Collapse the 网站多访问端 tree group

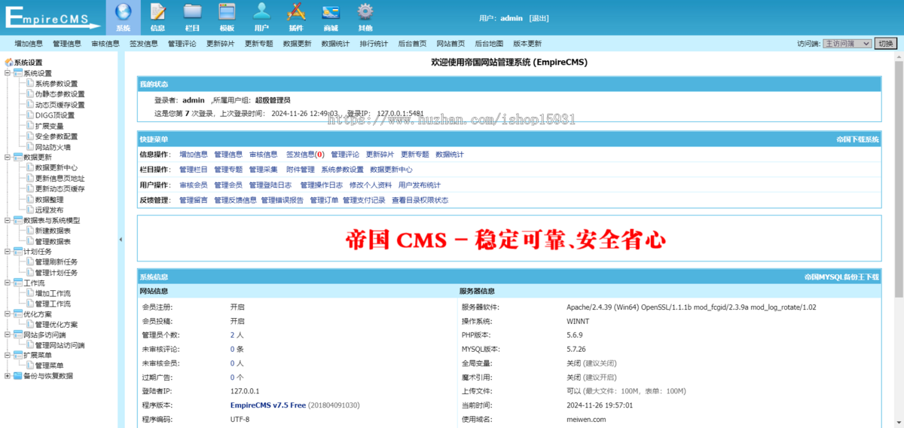click(8, 335)
